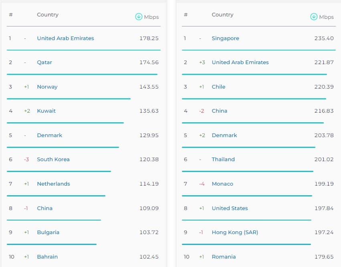Open the Netherlands country link
This screenshot has height=267, width=341.
click(x=53, y=184)
